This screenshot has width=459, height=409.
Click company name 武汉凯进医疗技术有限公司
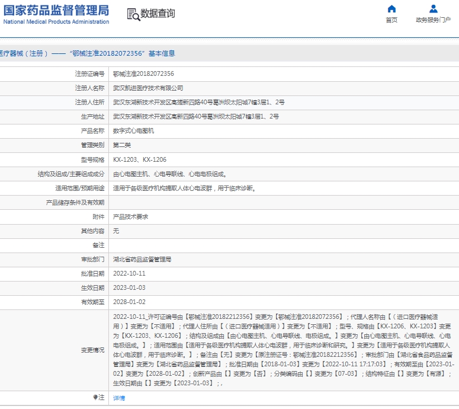[x=148, y=88]
